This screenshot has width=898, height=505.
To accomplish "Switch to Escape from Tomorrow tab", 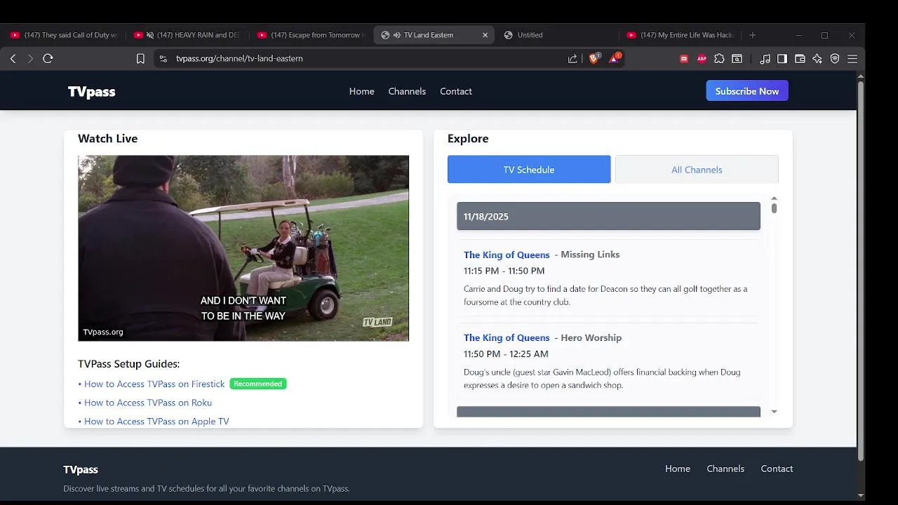I will (x=311, y=35).
